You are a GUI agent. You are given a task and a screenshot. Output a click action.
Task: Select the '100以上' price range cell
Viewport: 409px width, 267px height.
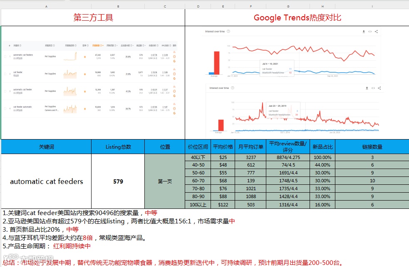pyautogui.click(x=198, y=205)
